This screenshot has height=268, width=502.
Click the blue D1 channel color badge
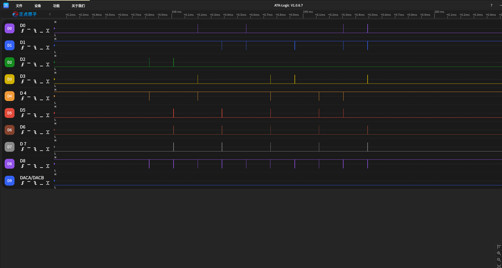[x=10, y=45]
